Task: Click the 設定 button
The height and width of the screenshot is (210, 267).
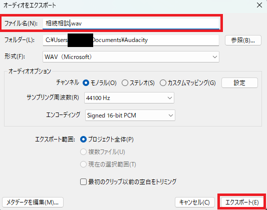Action: point(239,82)
